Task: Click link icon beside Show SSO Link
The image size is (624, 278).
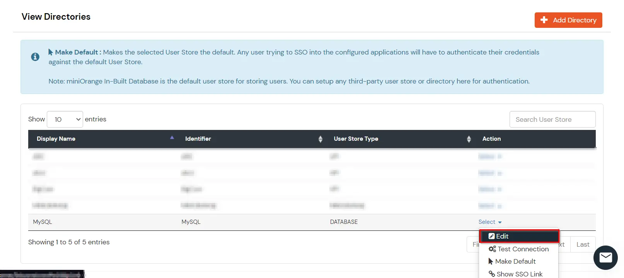Action: click(x=492, y=274)
